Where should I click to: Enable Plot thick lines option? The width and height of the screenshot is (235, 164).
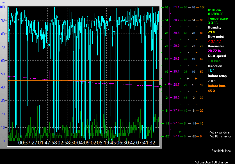point(221,151)
